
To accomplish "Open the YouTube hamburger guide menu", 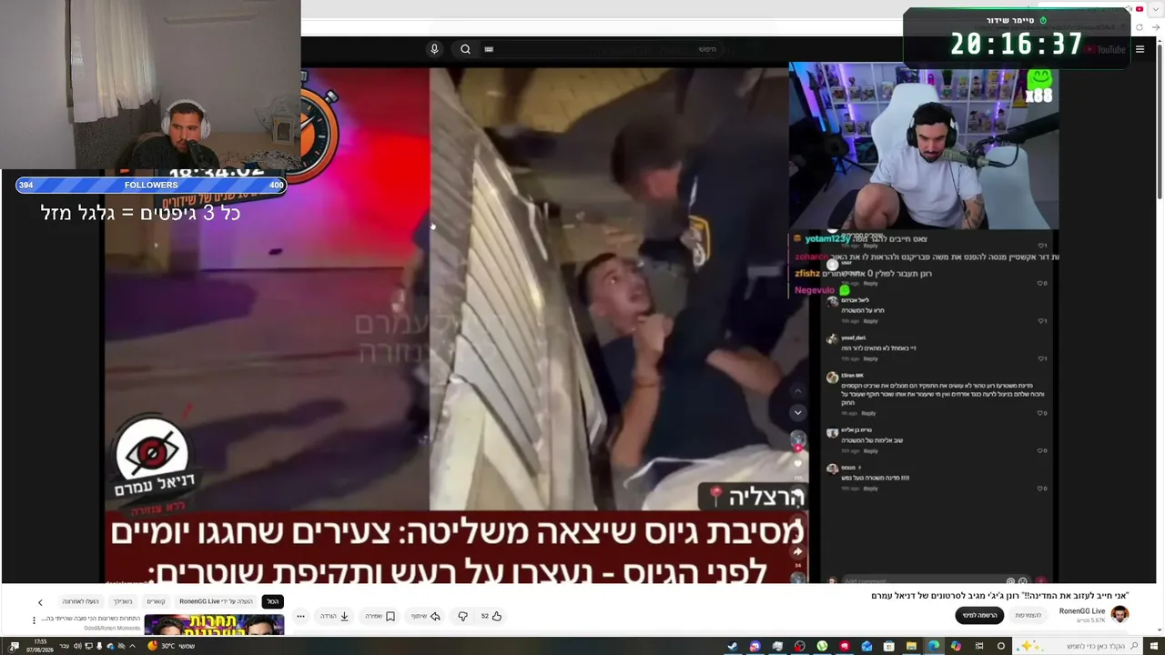I will point(1140,50).
